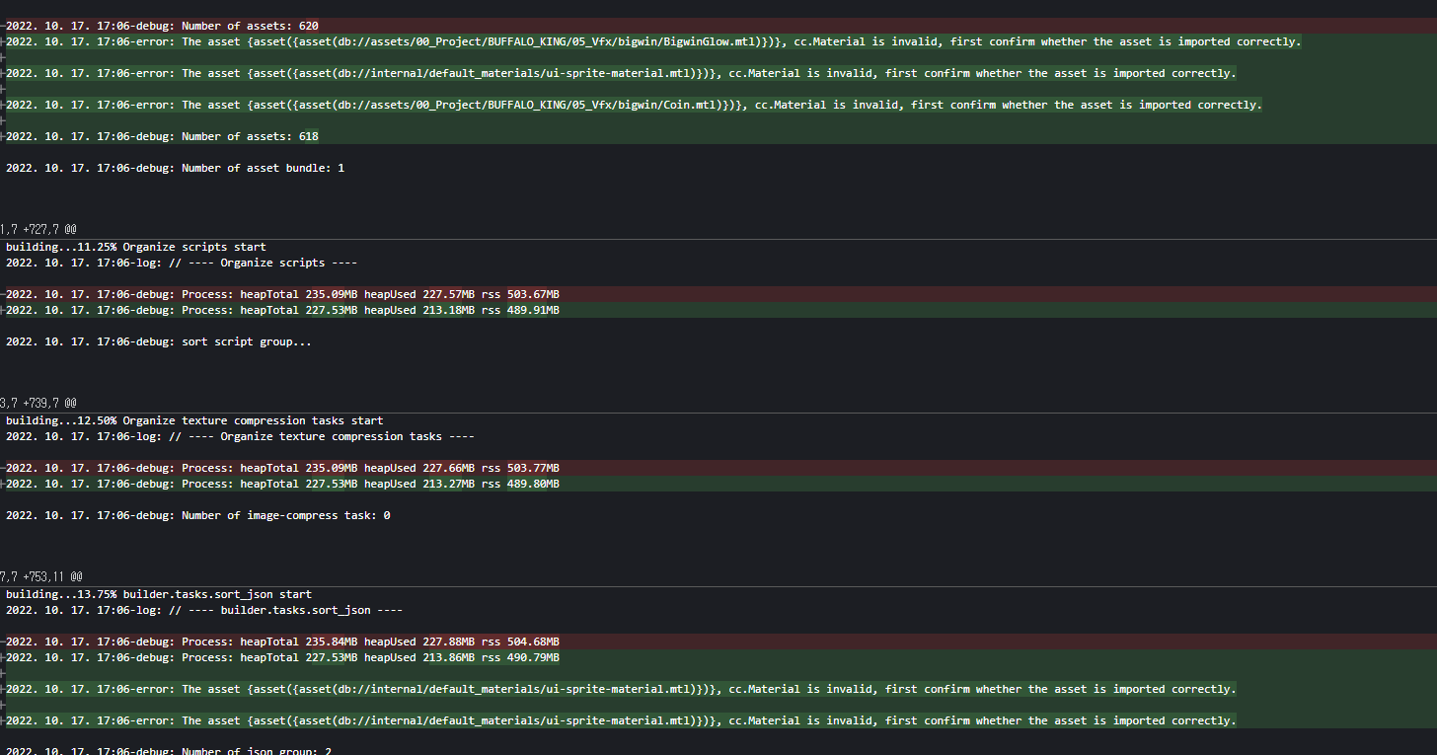Expand the +739,7 hunk header
The height and width of the screenshot is (755, 1437).
tap(38, 403)
